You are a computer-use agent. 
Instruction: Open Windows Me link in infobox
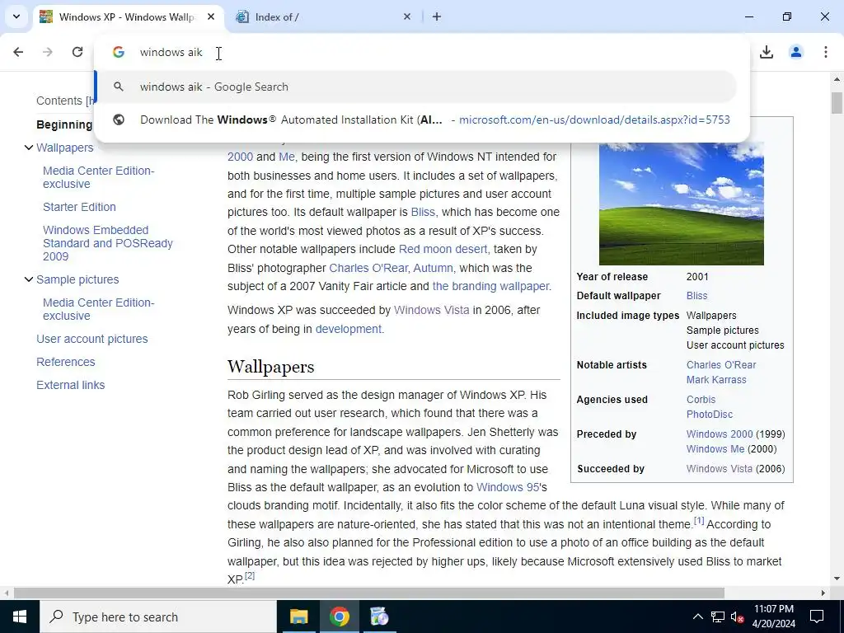(x=715, y=449)
